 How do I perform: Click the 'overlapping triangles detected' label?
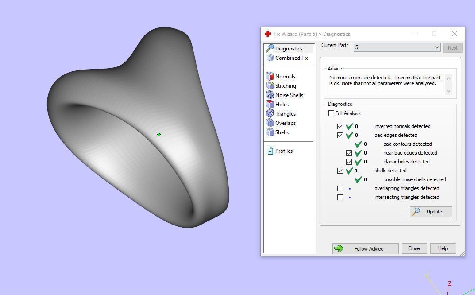pos(407,189)
